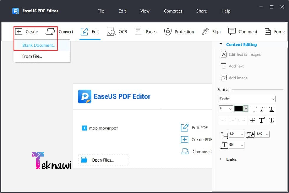Apply bold text formatting
The width and height of the screenshot is (289, 193).
click(x=254, y=109)
